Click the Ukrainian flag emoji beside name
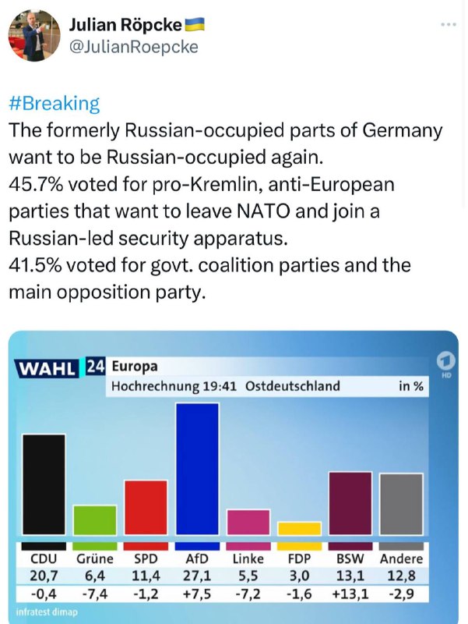 (x=194, y=24)
